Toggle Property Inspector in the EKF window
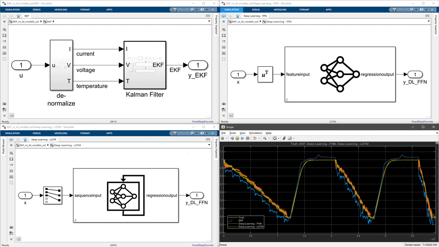Image resolution: width=439 pixels, height=247 pixels. coord(216,25)
